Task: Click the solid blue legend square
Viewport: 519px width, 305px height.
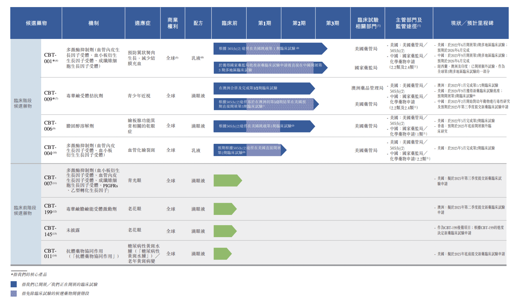Action: [14, 284]
